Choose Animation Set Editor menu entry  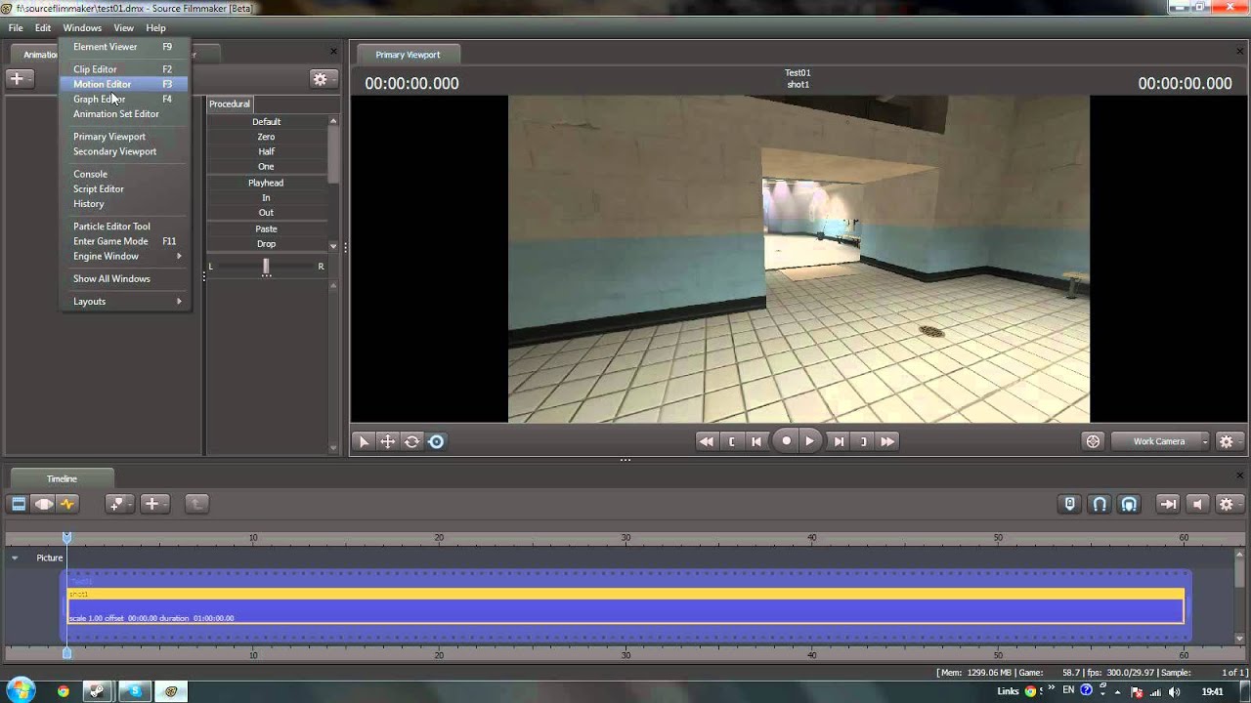tap(124, 114)
